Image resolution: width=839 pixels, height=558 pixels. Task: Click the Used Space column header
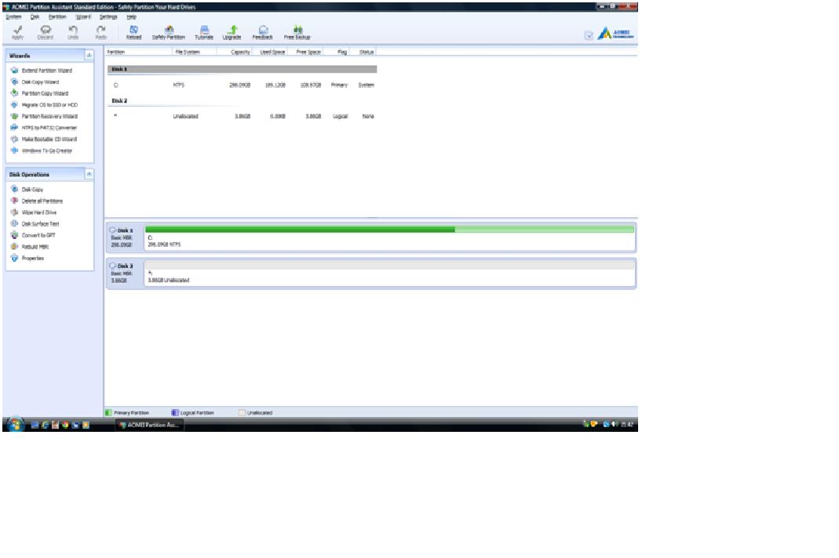tap(270, 52)
